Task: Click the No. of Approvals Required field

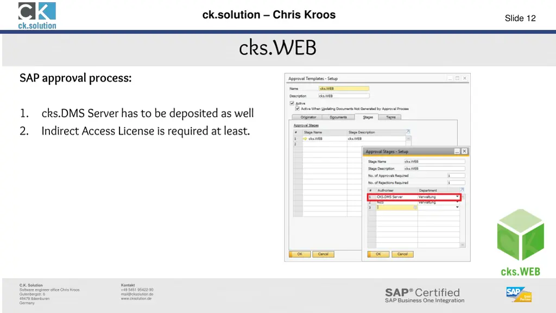Action: 456,176
